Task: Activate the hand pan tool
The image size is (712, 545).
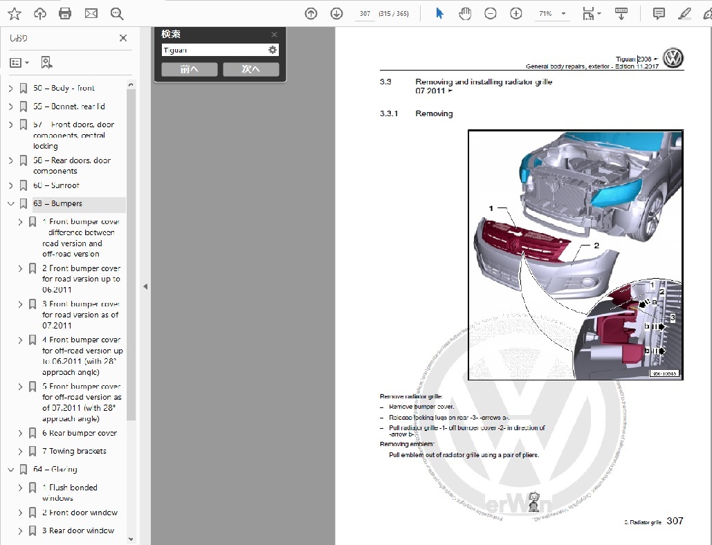Action: [464, 14]
